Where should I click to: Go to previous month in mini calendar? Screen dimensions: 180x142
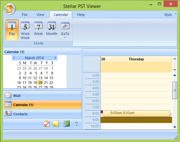pyautogui.click(x=14, y=57)
